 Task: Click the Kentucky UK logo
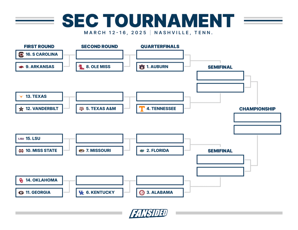click(81, 193)
